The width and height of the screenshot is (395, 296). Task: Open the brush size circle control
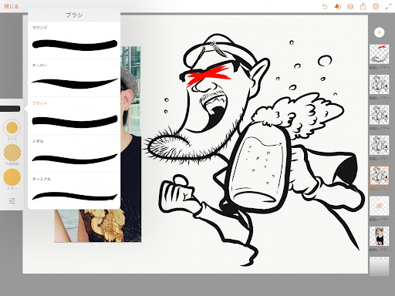12,128
